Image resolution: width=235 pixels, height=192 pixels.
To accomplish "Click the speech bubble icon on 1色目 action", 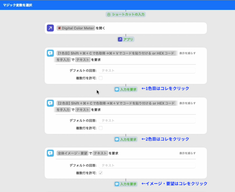I will point(50,53).
